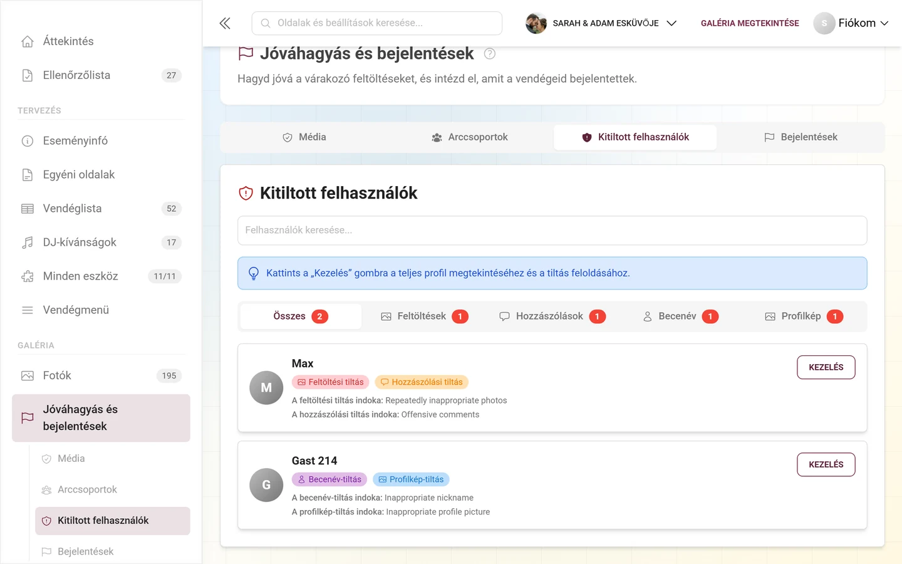Filter by Profilkép bans
Image resolution: width=902 pixels, height=564 pixels.
(x=804, y=316)
